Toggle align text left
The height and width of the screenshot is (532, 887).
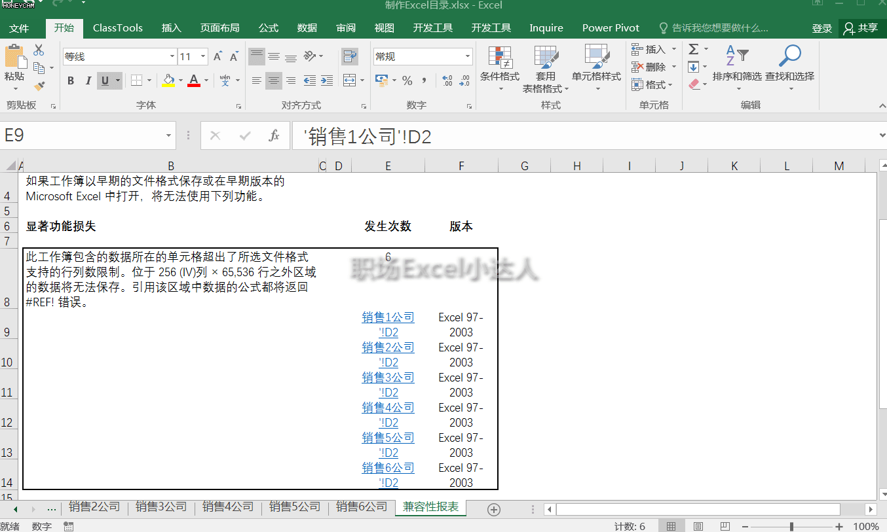pyautogui.click(x=257, y=80)
